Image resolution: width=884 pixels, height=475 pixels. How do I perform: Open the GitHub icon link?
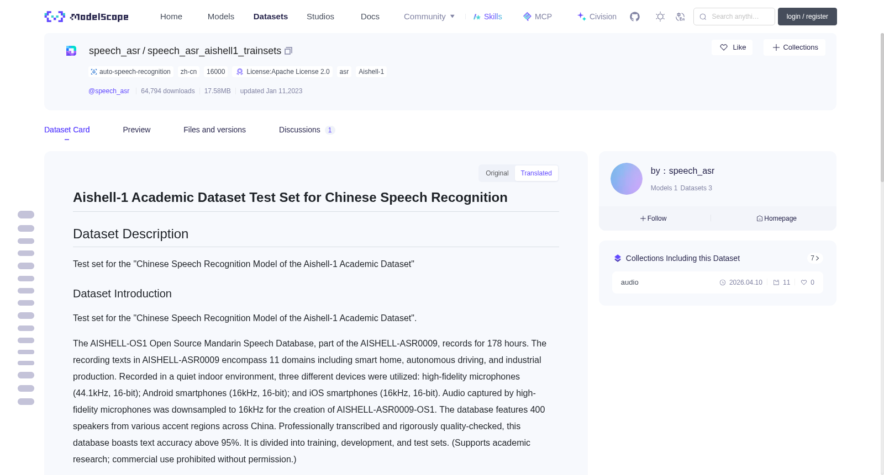point(635,17)
